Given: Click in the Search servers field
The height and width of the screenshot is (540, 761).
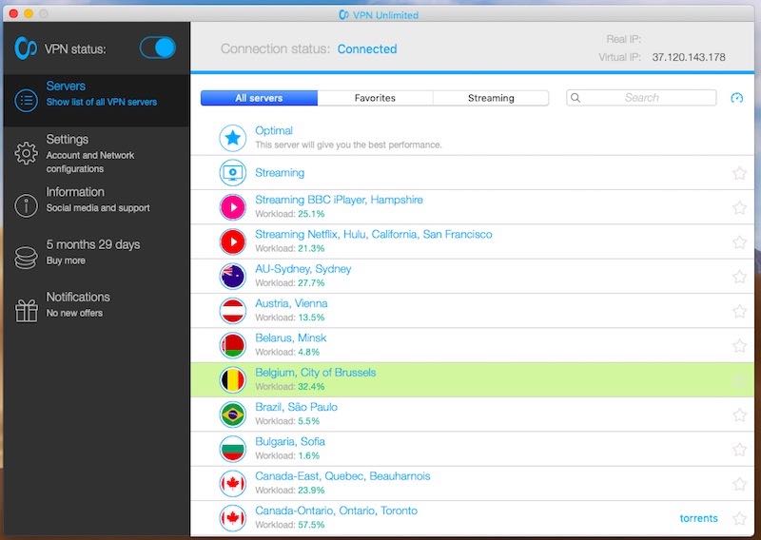Looking at the screenshot, I should click(x=641, y=98).
